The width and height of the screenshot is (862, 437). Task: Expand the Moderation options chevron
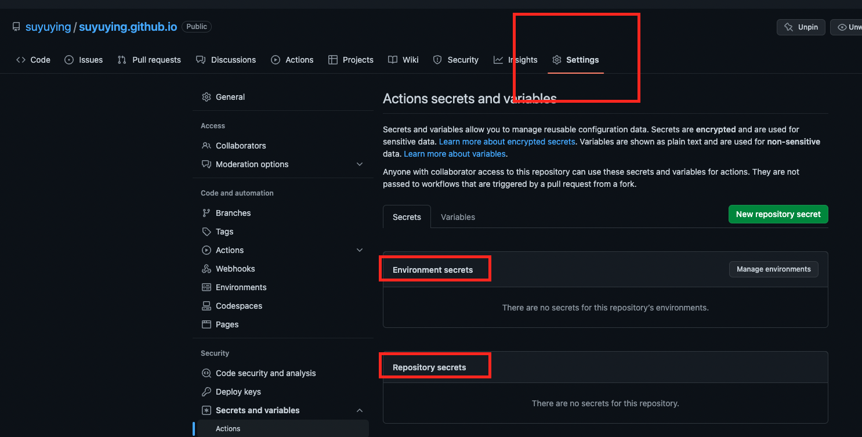point(360,164)
